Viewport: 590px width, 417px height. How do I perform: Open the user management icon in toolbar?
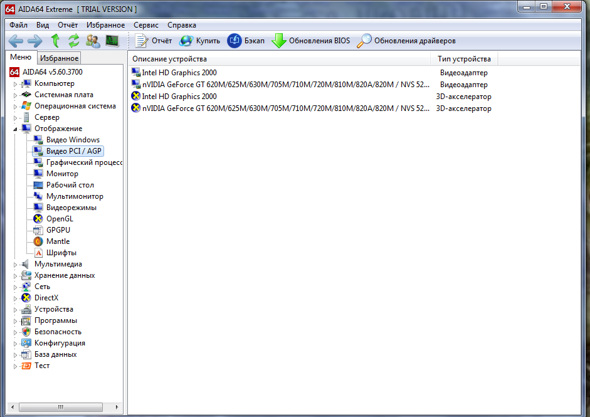(x=93, y=41)
